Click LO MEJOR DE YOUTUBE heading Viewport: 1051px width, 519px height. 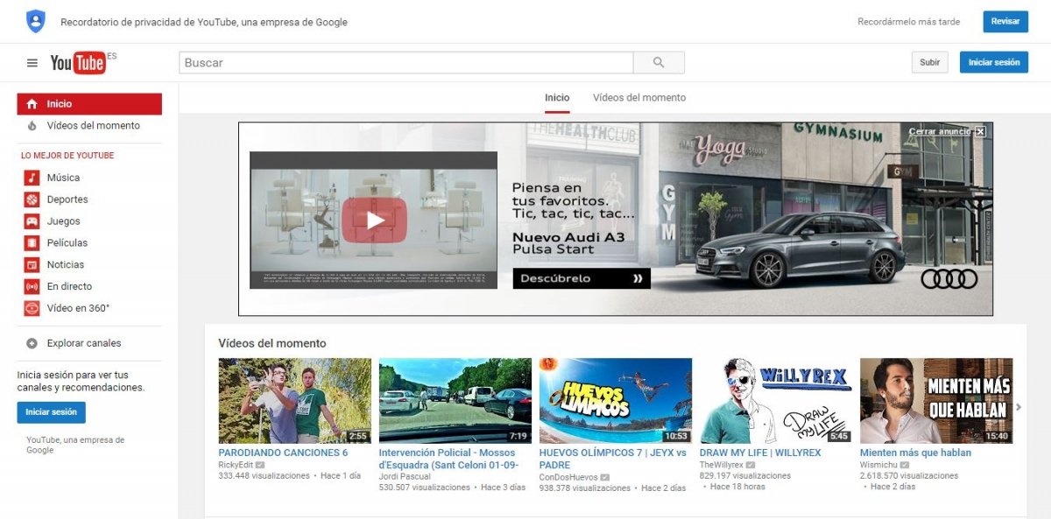tap(67, 156)
